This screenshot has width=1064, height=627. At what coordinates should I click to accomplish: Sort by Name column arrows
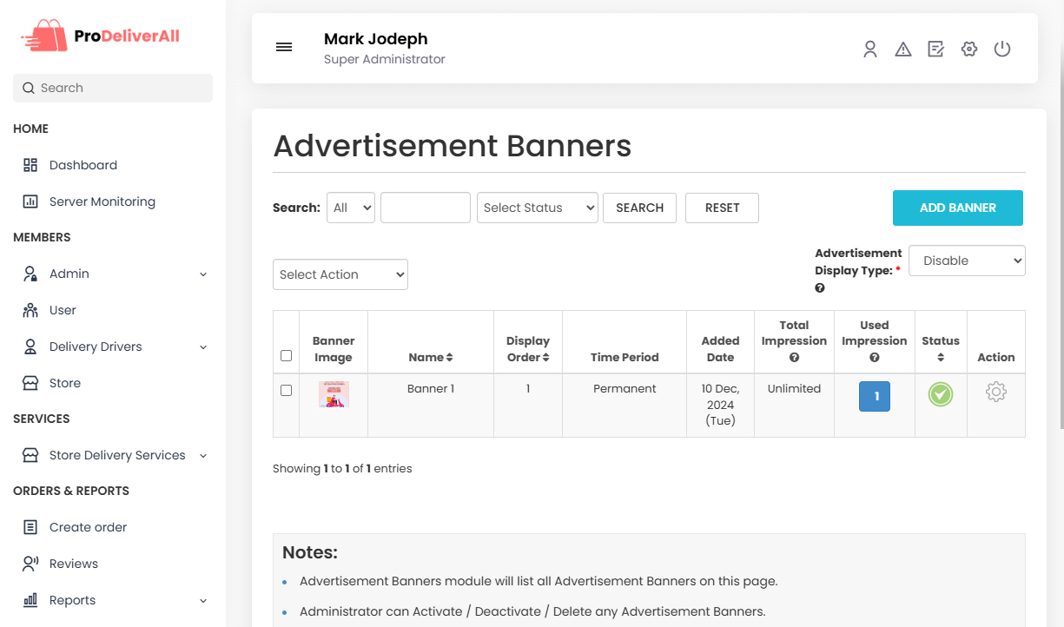click(449, 358)
